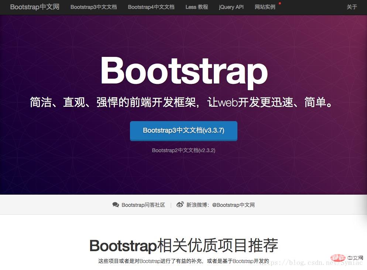Open the 新浪微博：@Bootstrap中文网 link
367x270 pixels.
220,205
